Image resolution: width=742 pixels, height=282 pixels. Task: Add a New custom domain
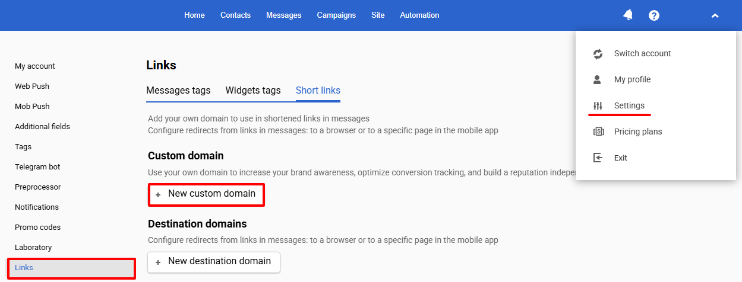[206, 194]
